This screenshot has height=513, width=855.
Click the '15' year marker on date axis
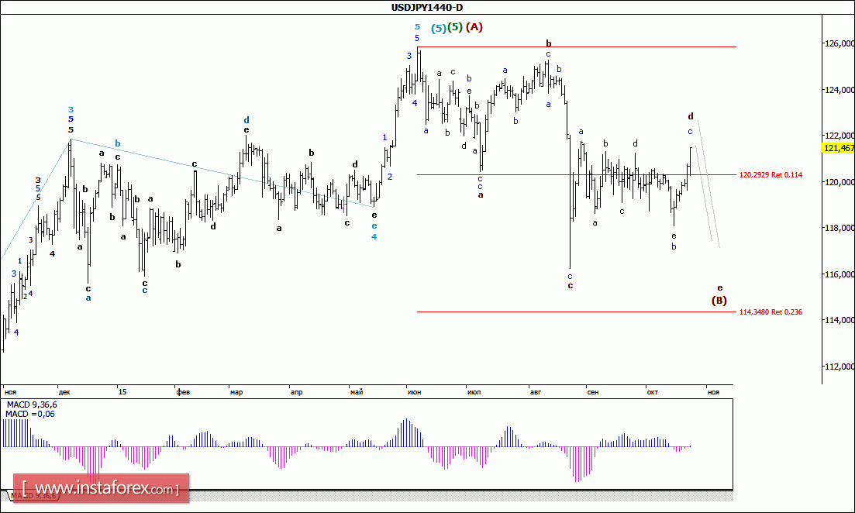point(122,392)
